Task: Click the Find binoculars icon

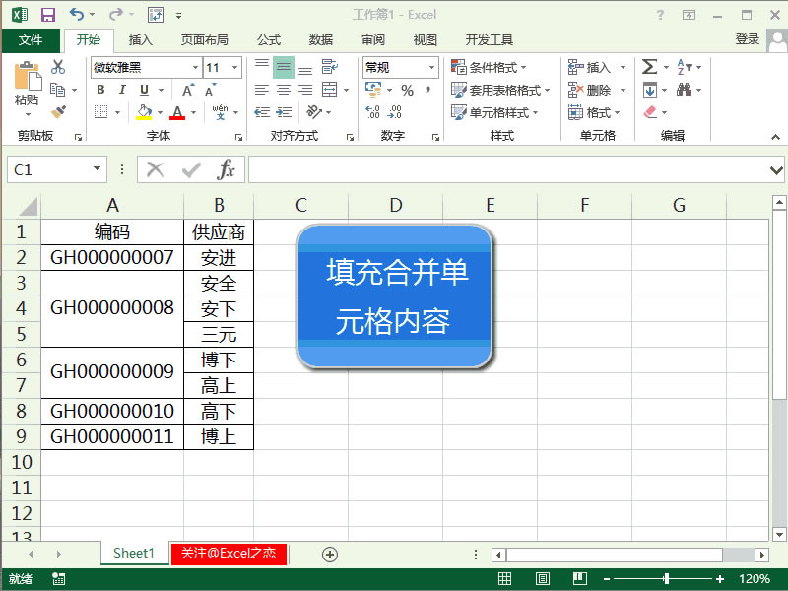Action: 684,91
